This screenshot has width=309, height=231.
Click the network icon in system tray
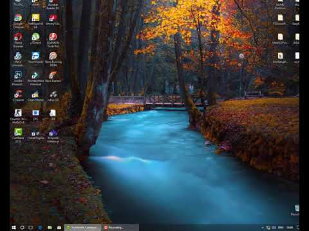pyautogui.click(x=268, y=228)
